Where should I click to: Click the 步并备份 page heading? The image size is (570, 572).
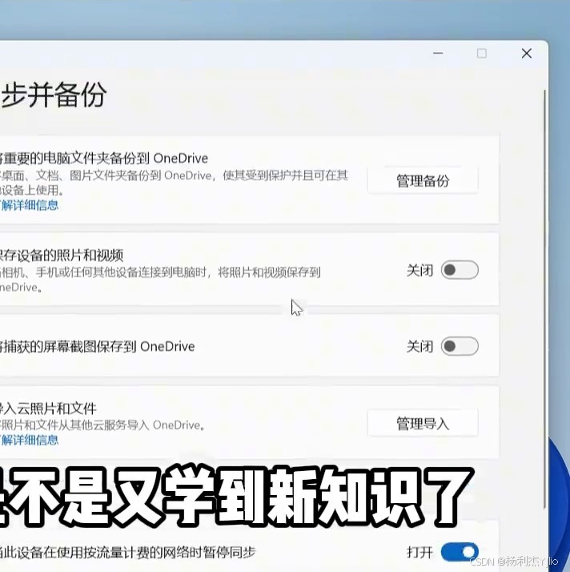tap(53, 95)
